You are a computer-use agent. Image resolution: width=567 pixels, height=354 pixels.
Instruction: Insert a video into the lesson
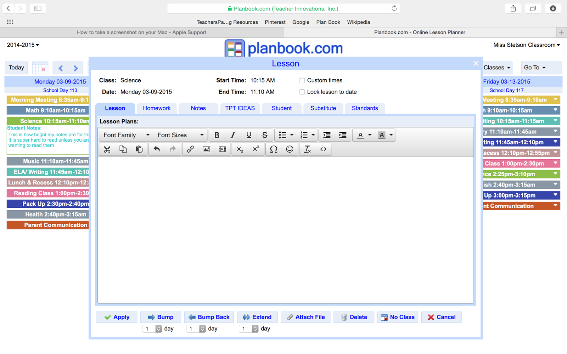click(x=222, y=149)
